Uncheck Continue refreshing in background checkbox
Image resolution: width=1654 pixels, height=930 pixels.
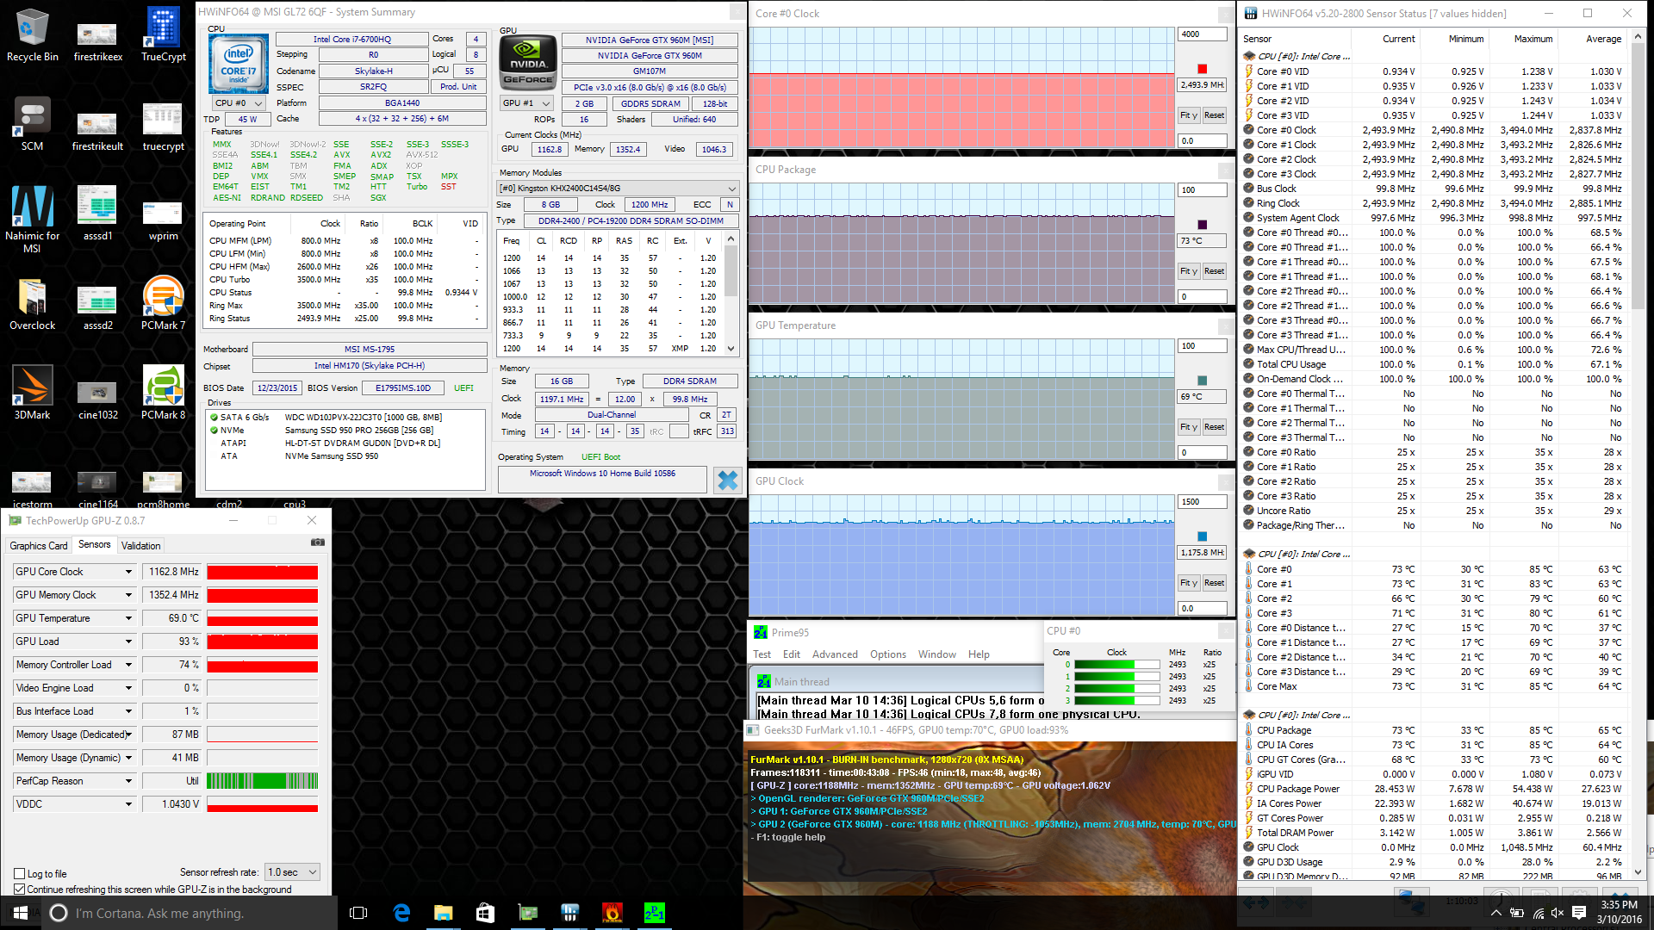coord(20,890)
